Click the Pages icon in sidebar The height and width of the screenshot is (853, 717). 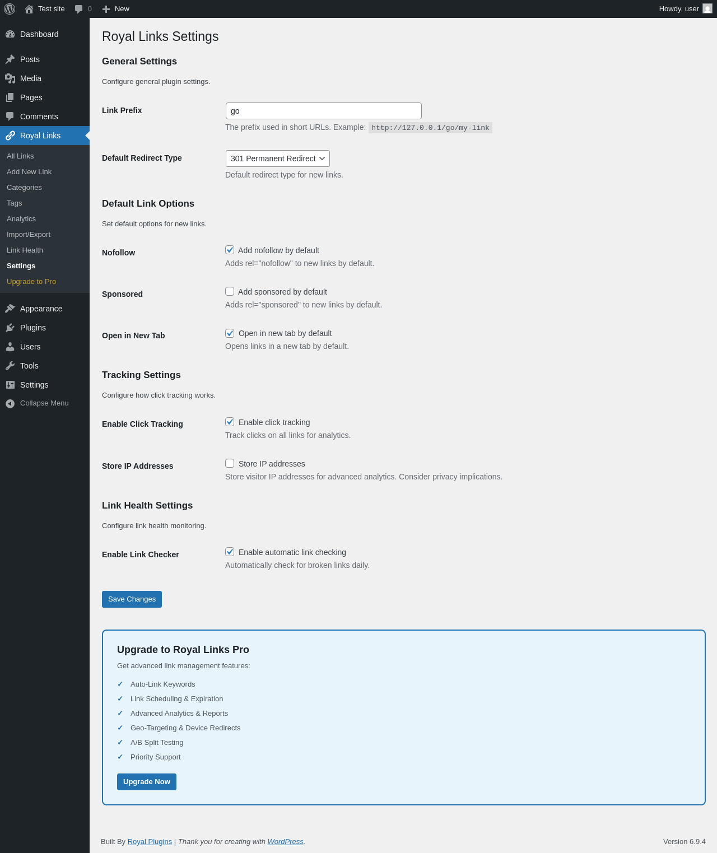(x=10, y=97)
